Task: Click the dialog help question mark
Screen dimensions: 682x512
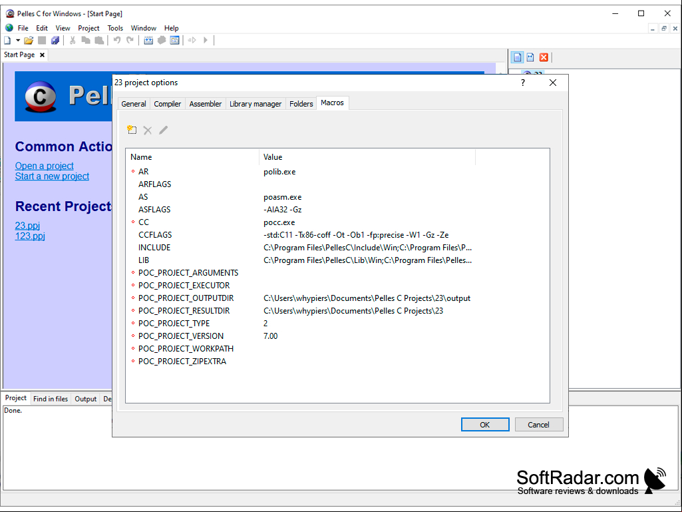Action: tap(523, 83)
